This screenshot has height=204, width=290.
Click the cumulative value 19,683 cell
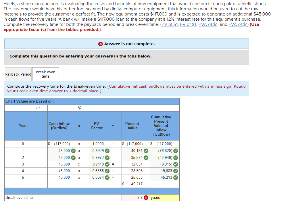coord(165,171)
